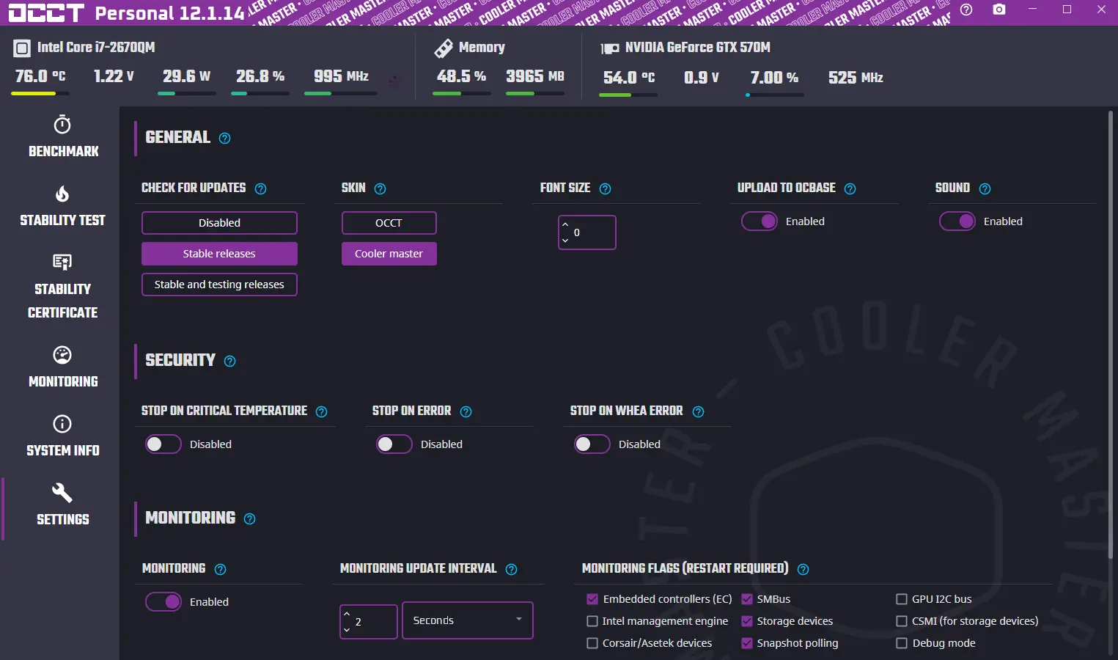Click help icon beside Stop on WHEA Error
The width and height of the screenshot is (1118, 660).
click(x=698, y=411)
